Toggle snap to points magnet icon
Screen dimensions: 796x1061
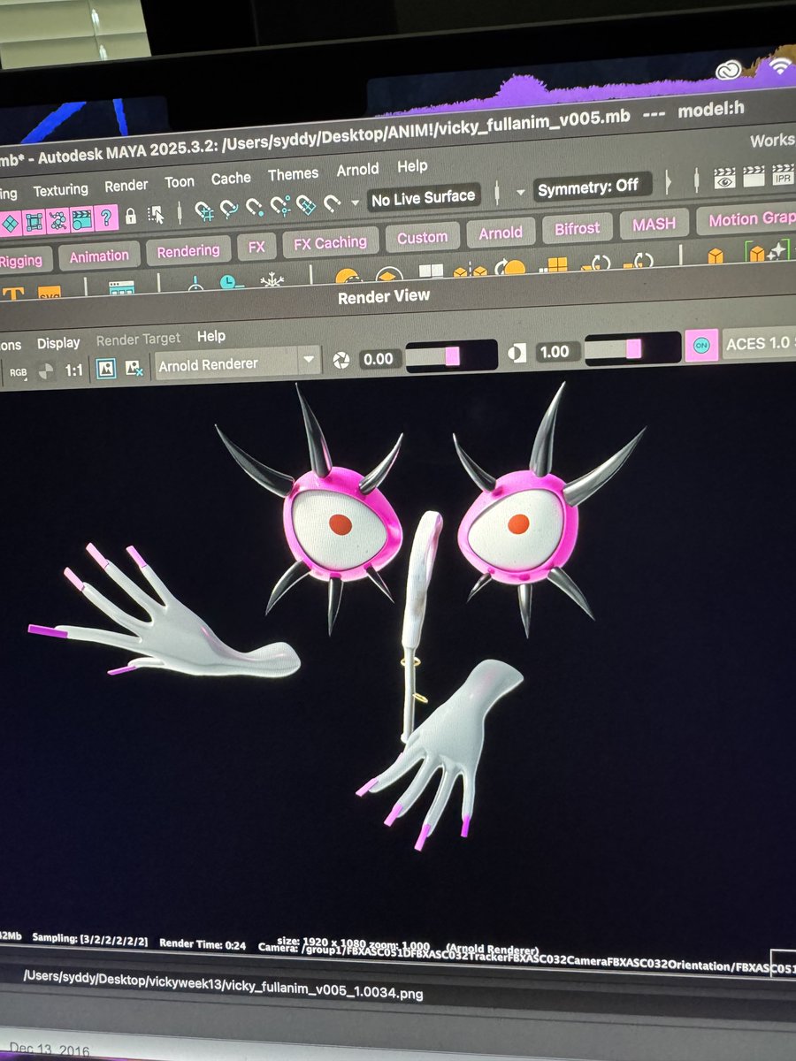(x=255, y=208)
